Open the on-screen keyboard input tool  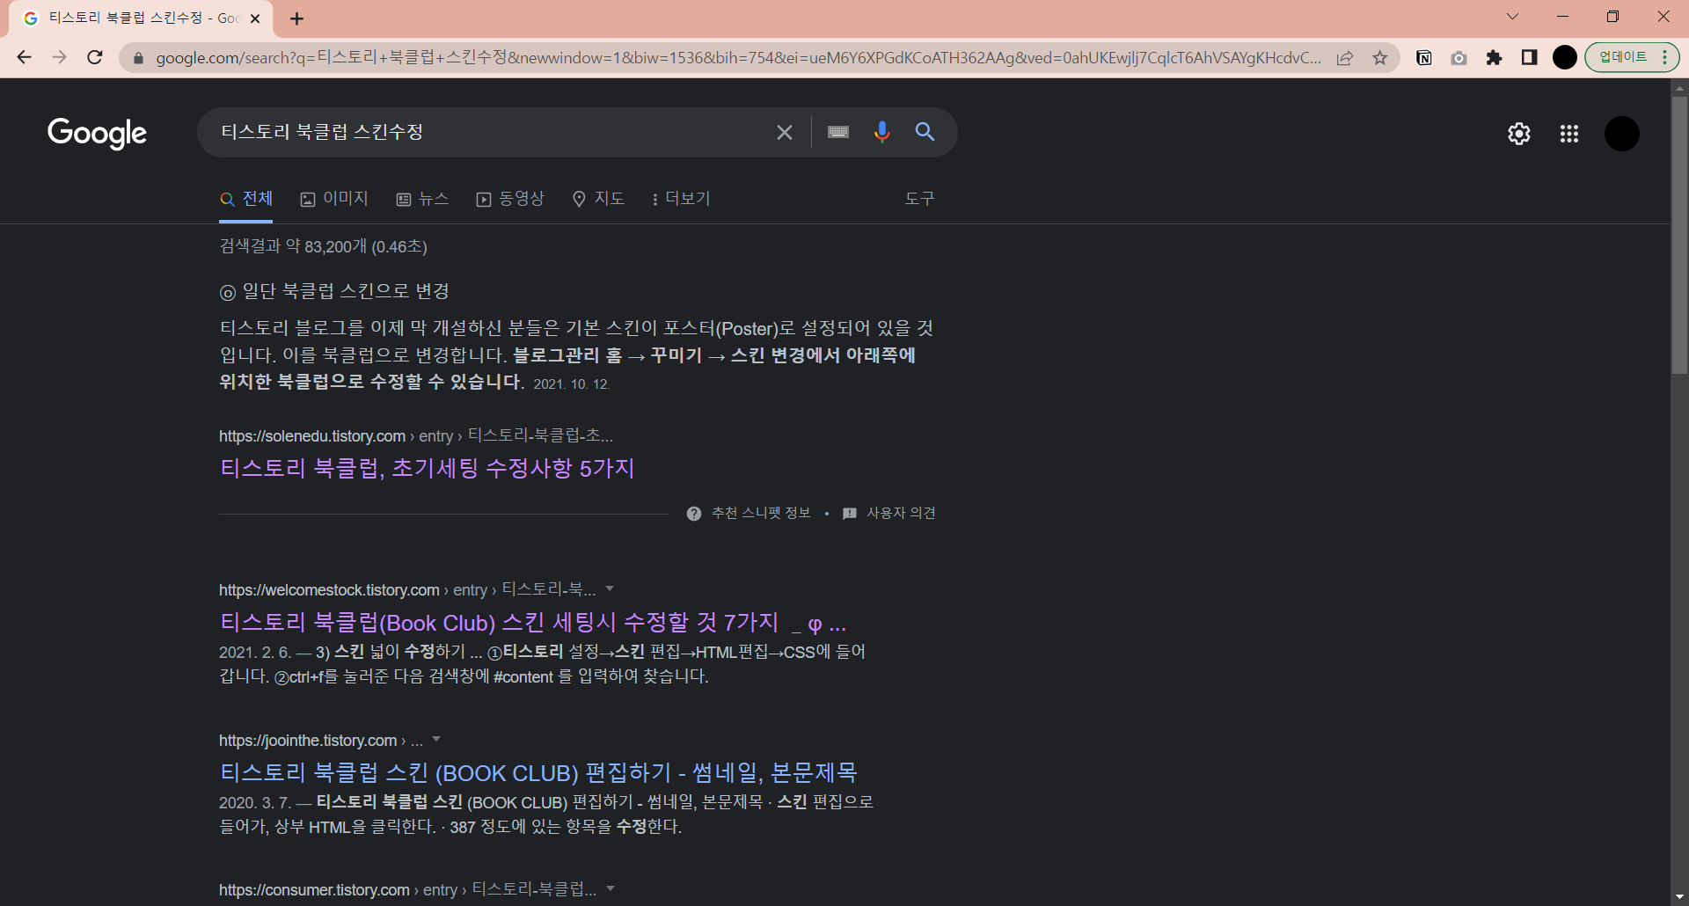coord(838,132)
